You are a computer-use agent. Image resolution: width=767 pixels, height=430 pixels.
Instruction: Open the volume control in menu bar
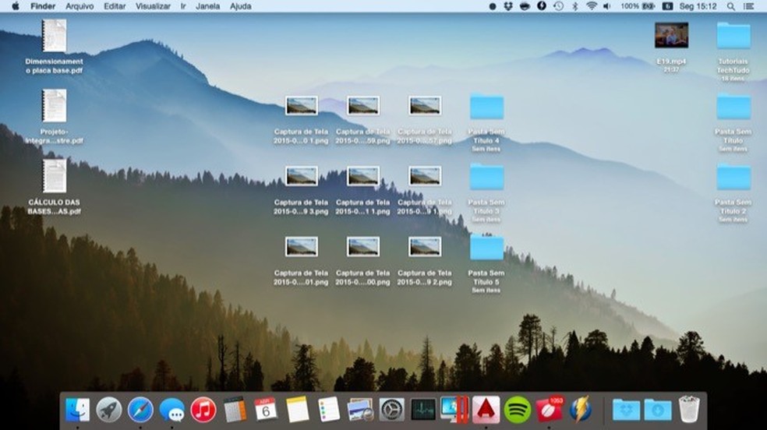608,5
